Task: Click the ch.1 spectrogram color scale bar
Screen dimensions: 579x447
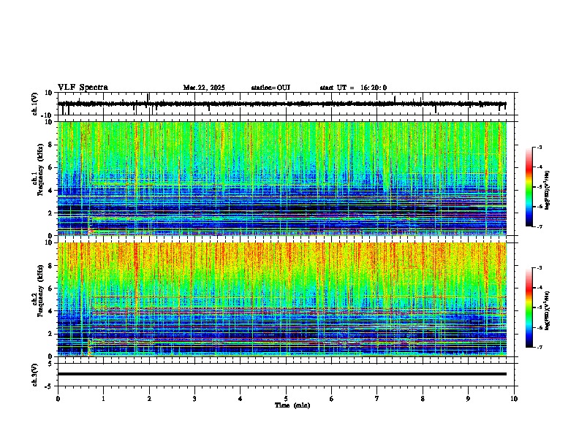Action: [529, 187]
